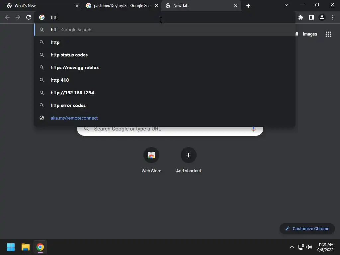340x255 pixels.
Task: Toggle the side panel icon
Action: tap(311, 17)
